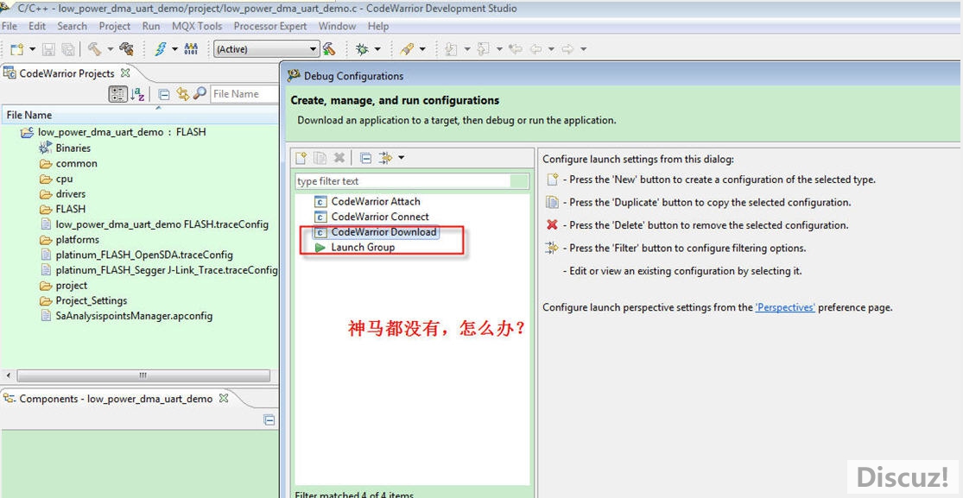Viewport: 963px width, 498px height.
Task: Open the Run menu
Action: (x=151, y=27)
